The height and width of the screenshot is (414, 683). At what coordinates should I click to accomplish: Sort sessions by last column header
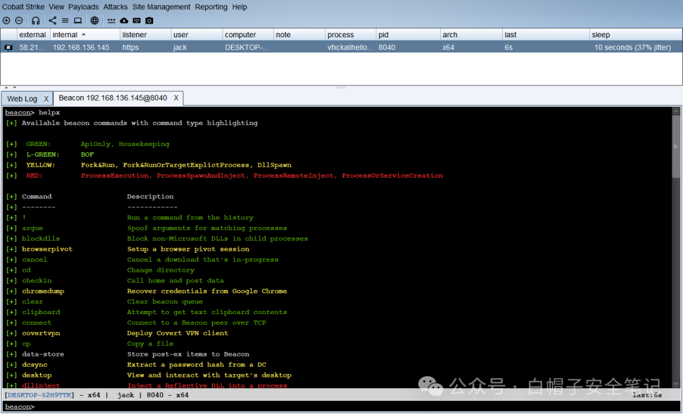pos(546,35)
